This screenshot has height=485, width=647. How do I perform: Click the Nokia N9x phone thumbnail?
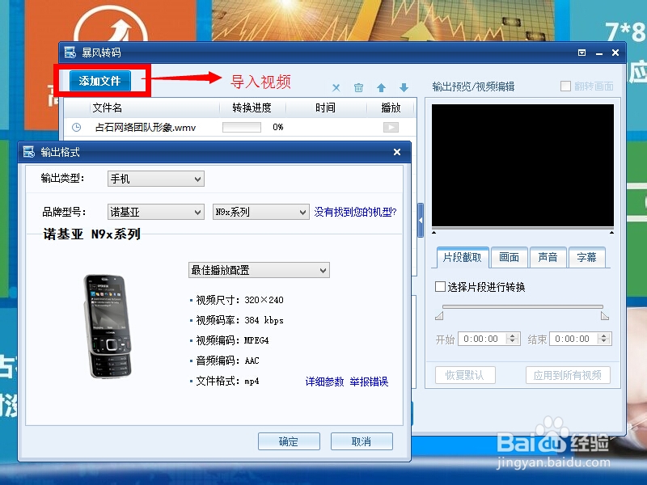click(108, 326)
